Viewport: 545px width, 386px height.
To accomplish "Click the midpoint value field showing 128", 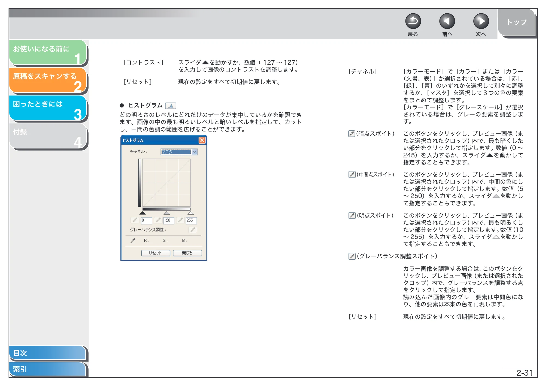I will [169, 220].
